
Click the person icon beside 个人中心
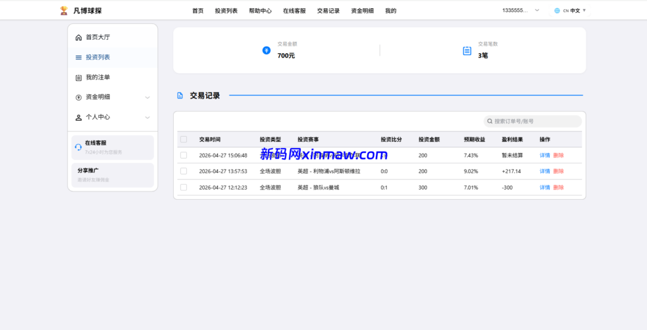pyautogui.click(x=78, y=118)
